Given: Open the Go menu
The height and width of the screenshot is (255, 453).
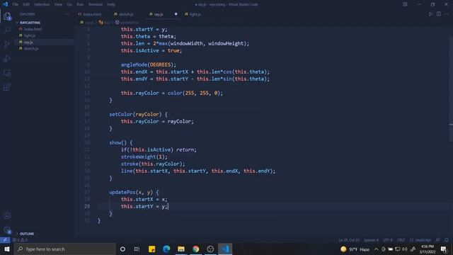Looking at the screenshot, I should (x=69, y=4).
